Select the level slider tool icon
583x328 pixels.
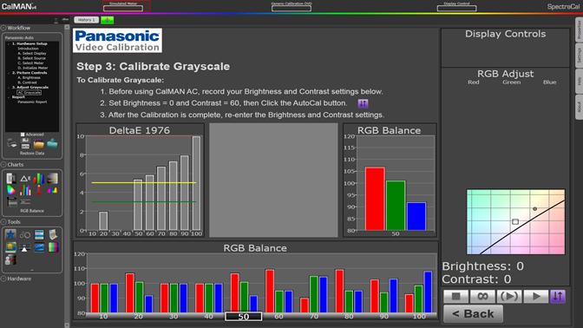(x=25, y=247)
